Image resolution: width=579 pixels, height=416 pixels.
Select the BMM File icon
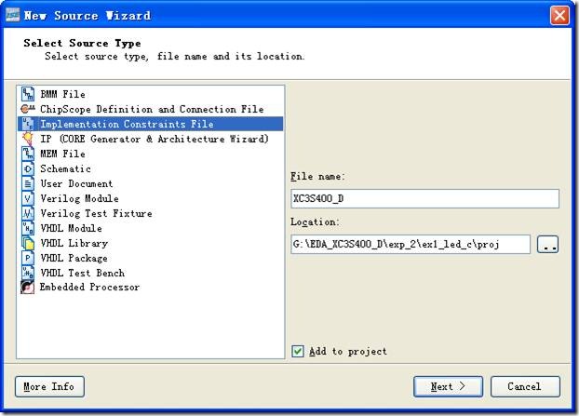[27, 94]
